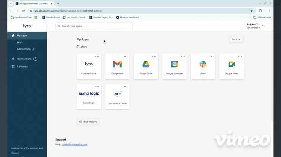Launch Google Mail app
Viewport: 281px width, 157px height.
click(117, 67)
